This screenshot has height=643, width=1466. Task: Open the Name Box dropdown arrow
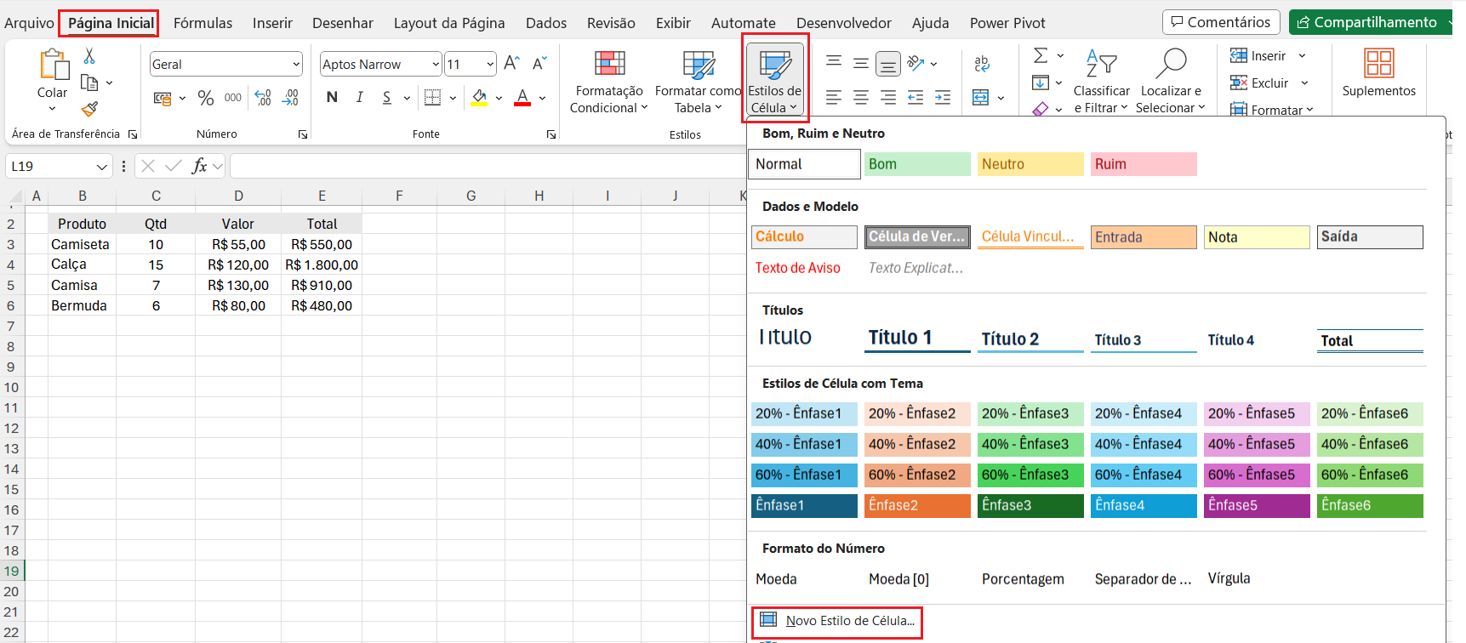click(102, 167)
